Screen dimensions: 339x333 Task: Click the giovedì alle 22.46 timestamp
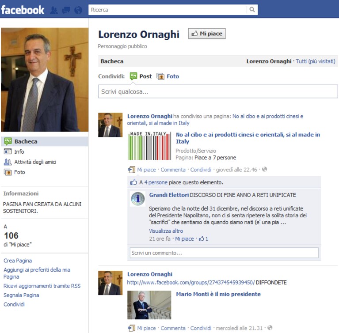coord(236,170)
